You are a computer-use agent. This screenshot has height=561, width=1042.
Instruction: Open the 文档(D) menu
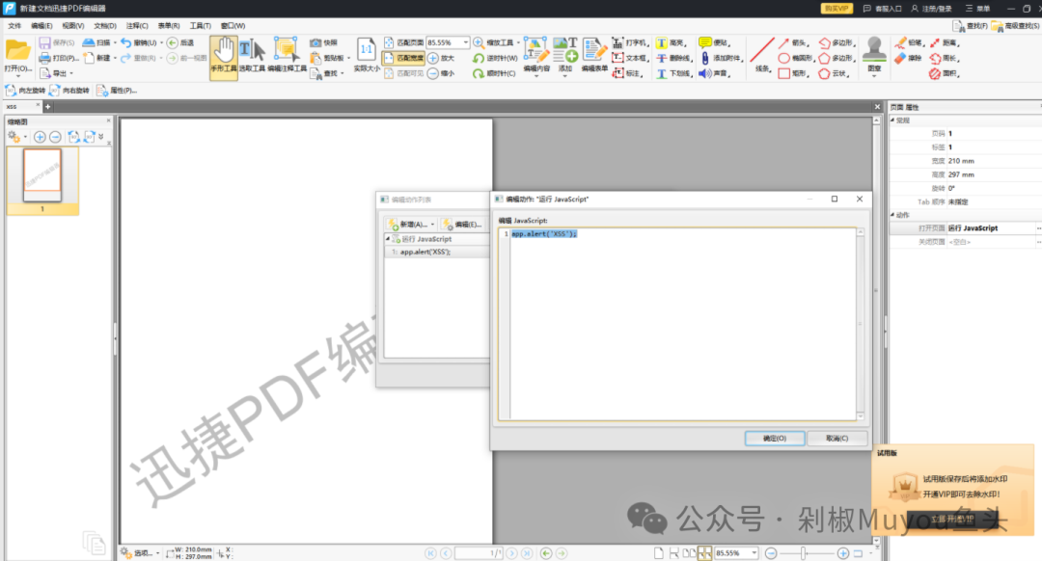point(105,26)
